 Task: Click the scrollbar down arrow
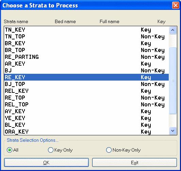pos(173,131)
